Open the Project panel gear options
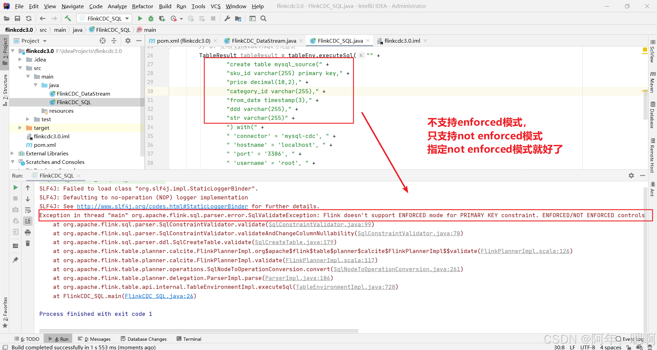Screen dimensions: 657x350 point(128,41)
